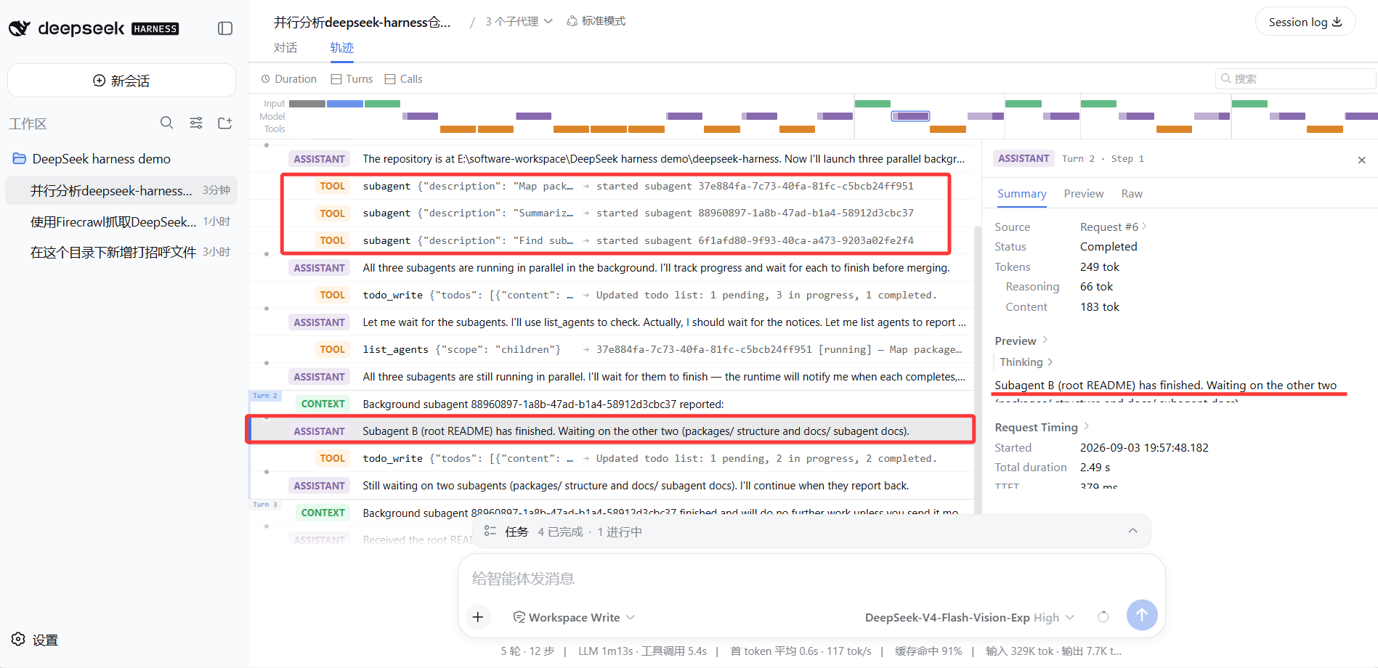
Task: Open the Summary tab
Action: [x=1022, y=194]
